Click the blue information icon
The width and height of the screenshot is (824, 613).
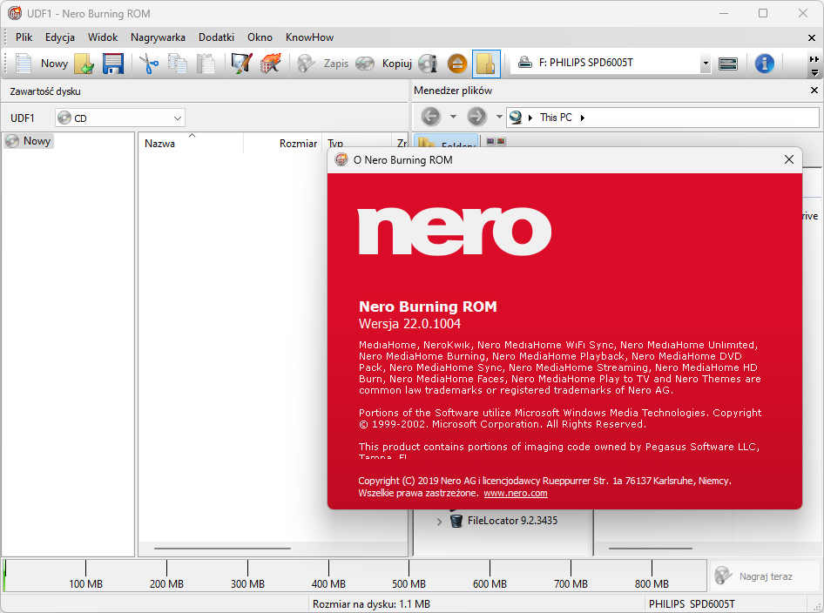click(765, 64)
